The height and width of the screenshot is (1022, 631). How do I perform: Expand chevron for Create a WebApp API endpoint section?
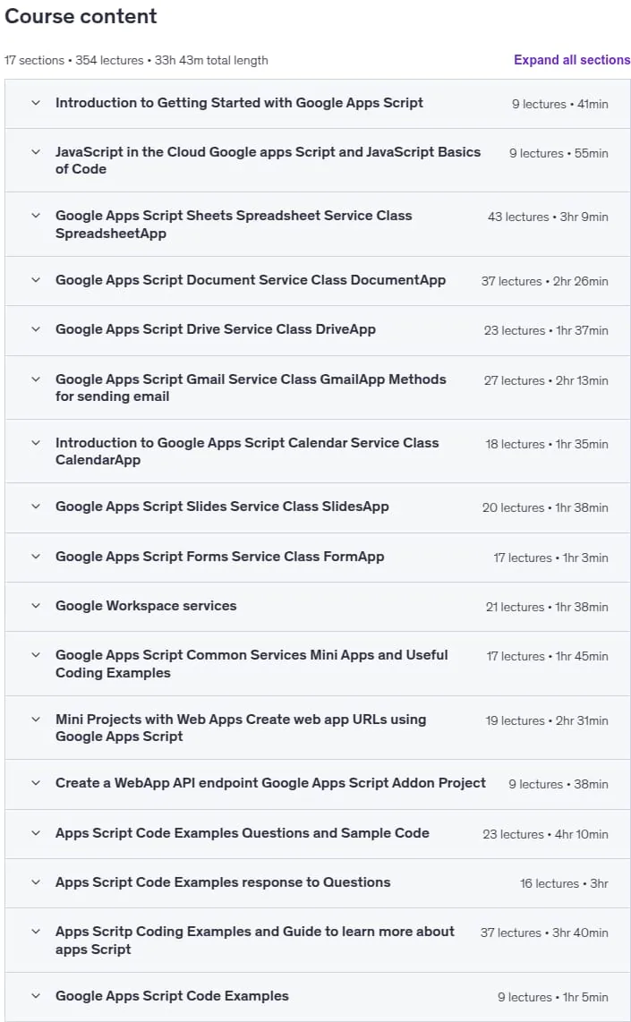click(x=36, y=783)
